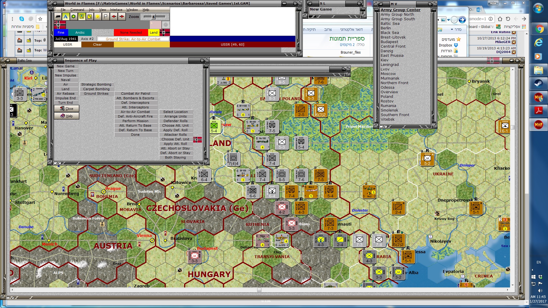Screen dimensions: 548x308
Task: Select Army Group North in the map views list
Action: (x=397, y=15)
